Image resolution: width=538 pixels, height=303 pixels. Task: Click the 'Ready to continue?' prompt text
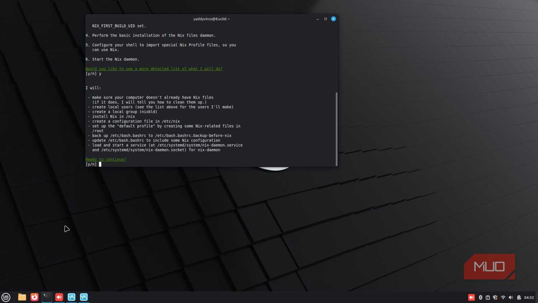106,159
